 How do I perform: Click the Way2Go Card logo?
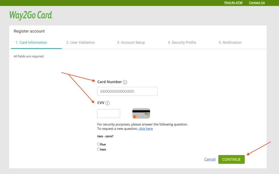pos(31,15)
